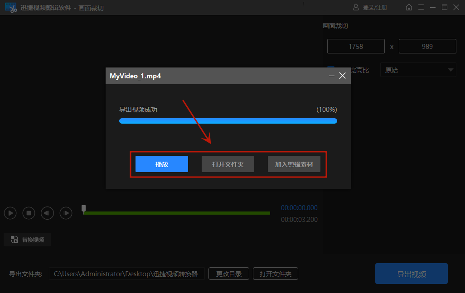Image resolution: width=465 pixels, height=293 pixels.
Task: Advance one frame with next-frame icon
Action: (x=66, y=213)
